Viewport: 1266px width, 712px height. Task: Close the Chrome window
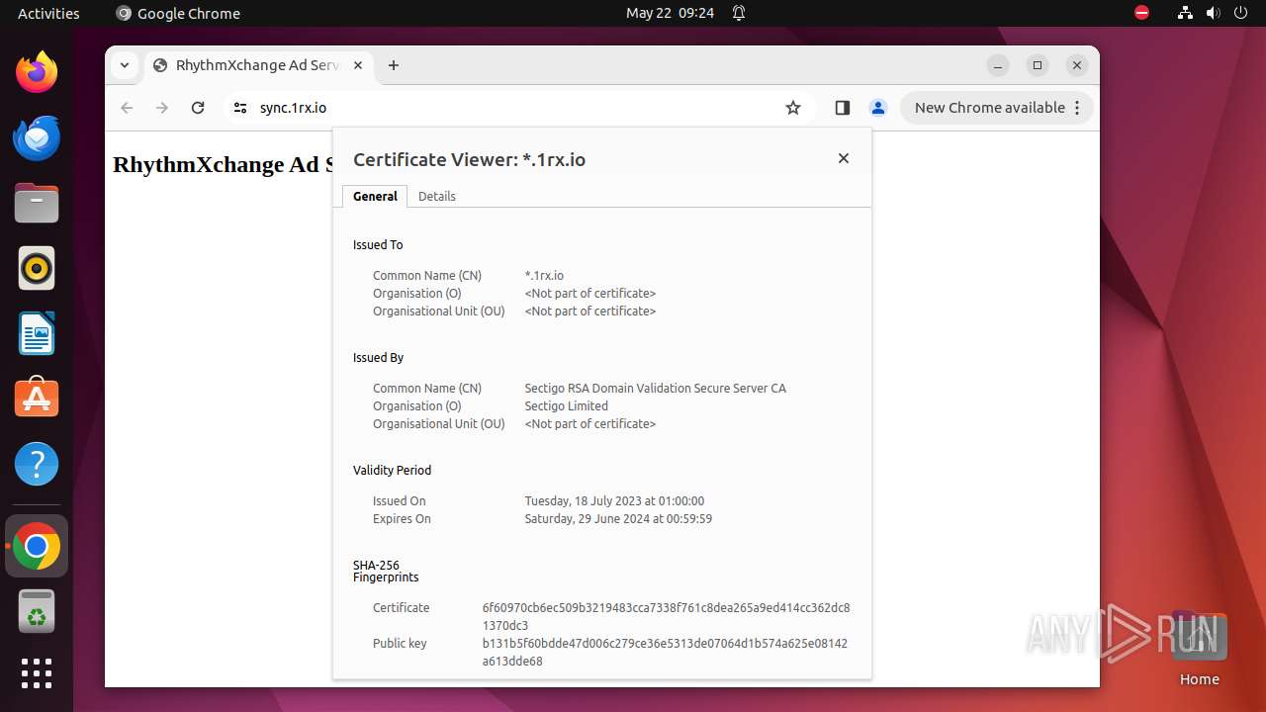click(x=1077, y=65)
